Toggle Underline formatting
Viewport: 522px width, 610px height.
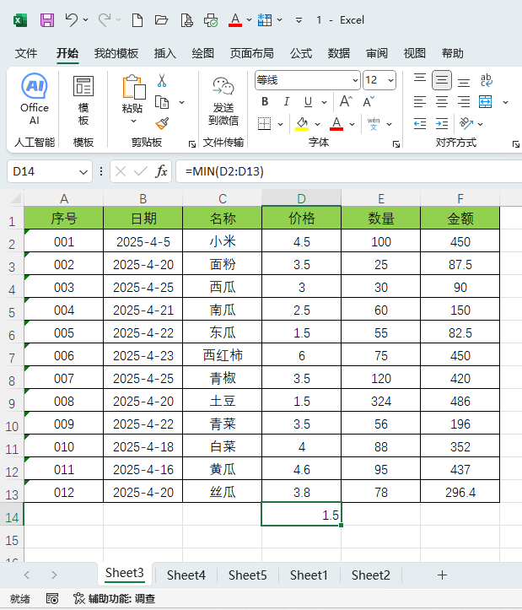[x=308, y=102]
